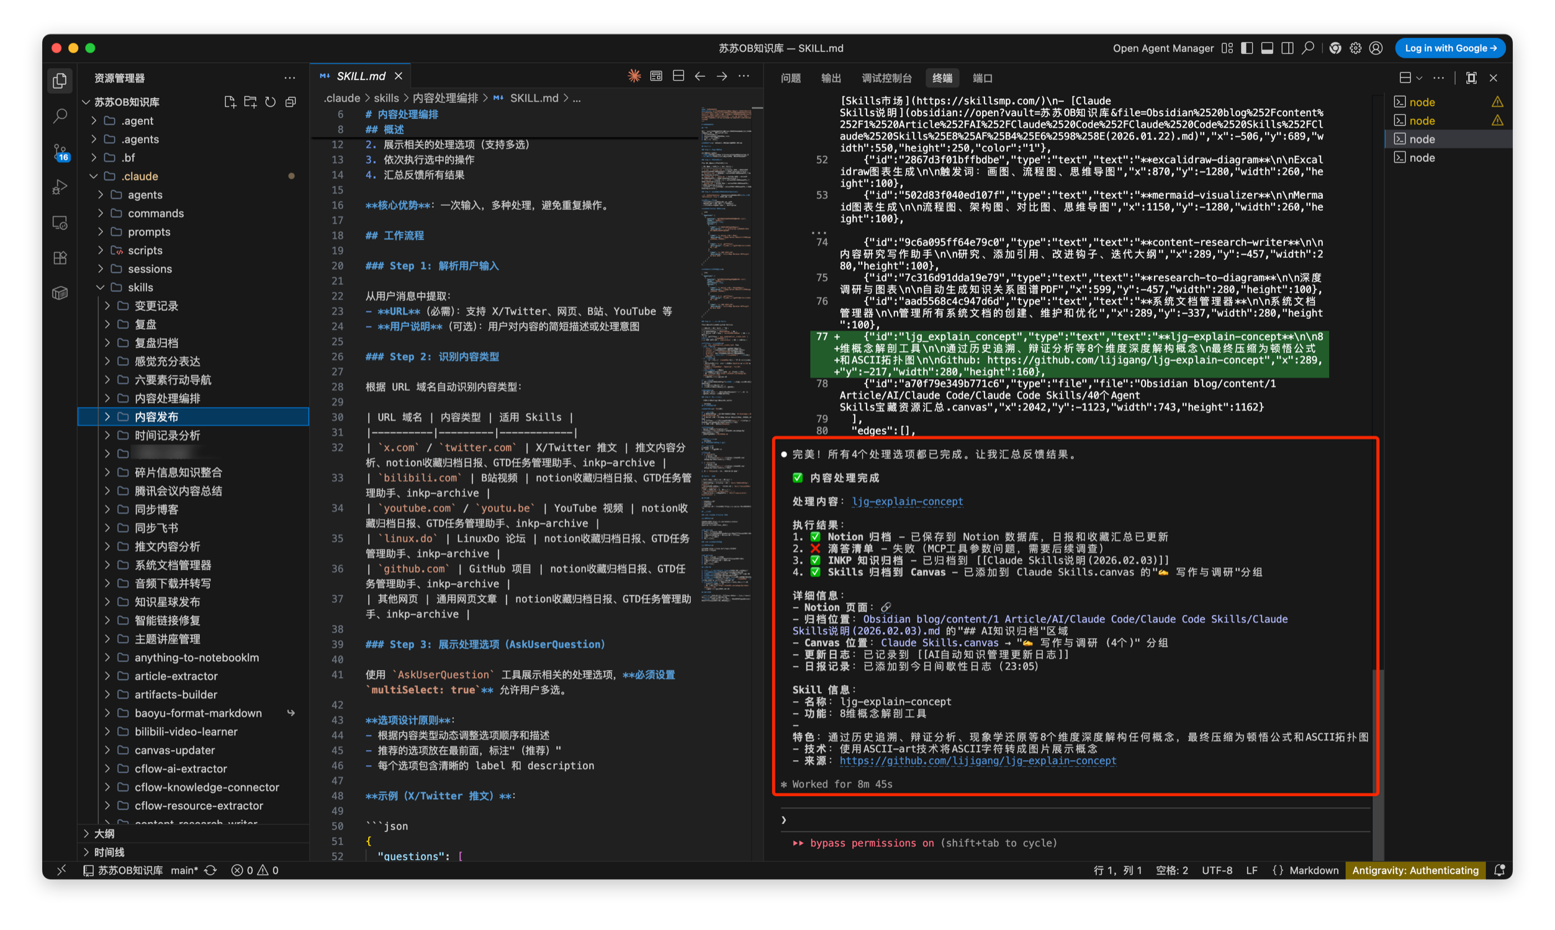Refresh the explorer file tree

(270, 102)
